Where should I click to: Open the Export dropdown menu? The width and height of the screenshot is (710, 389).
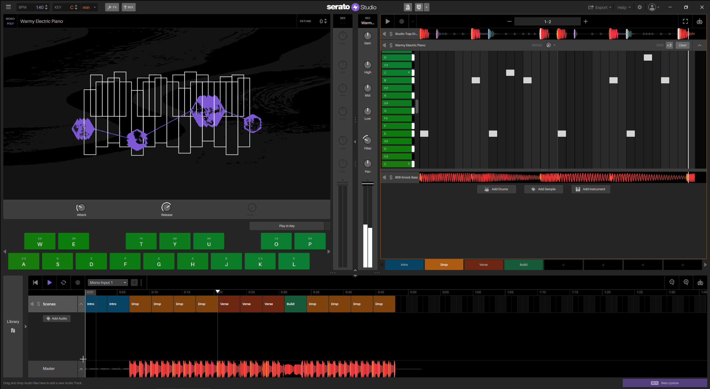(600, 7)
